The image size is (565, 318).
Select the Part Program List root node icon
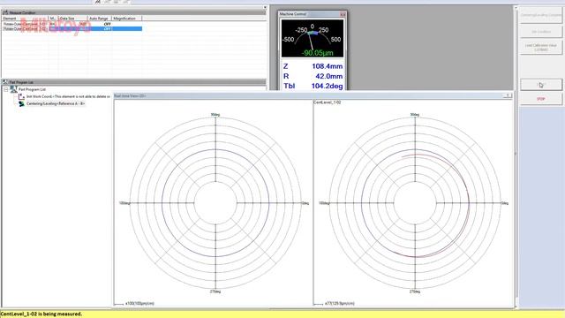[x=14, y=89]
